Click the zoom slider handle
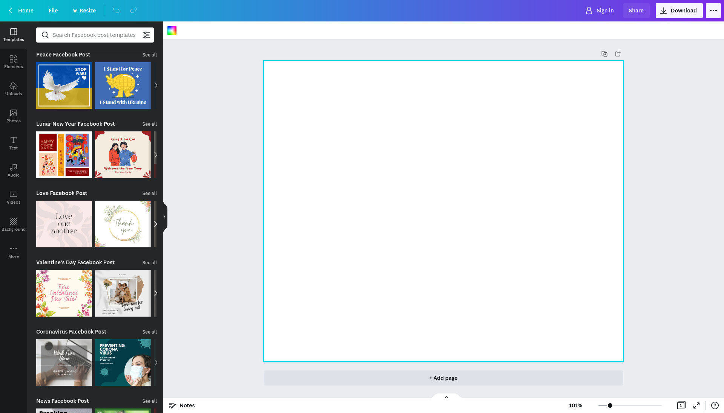Viewport: 724px width, 413px height. tap(610, 405)
